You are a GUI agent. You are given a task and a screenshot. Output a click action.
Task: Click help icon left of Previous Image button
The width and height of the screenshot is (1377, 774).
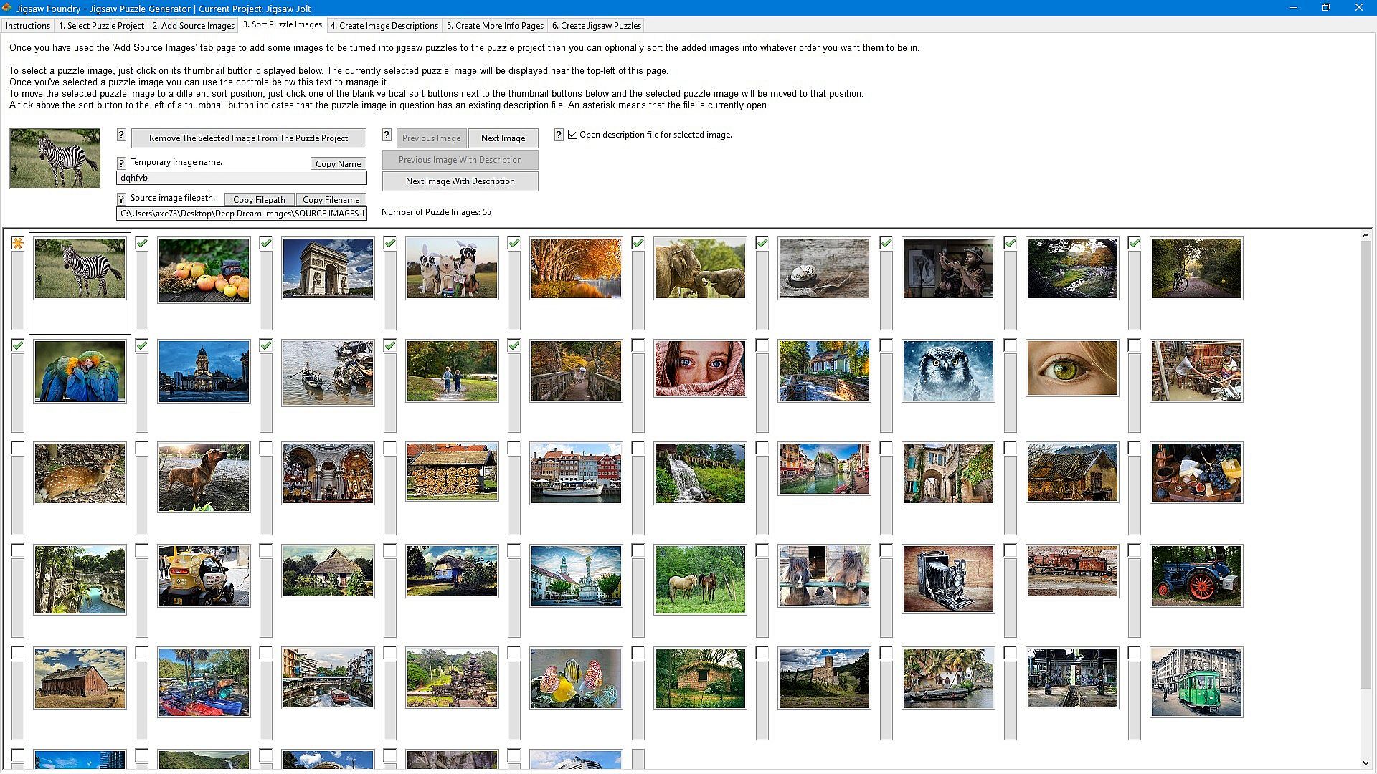coord(387,135)
